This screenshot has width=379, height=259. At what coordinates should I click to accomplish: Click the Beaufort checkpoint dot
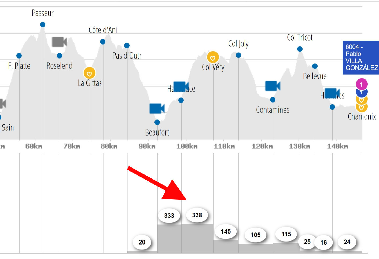157,122
